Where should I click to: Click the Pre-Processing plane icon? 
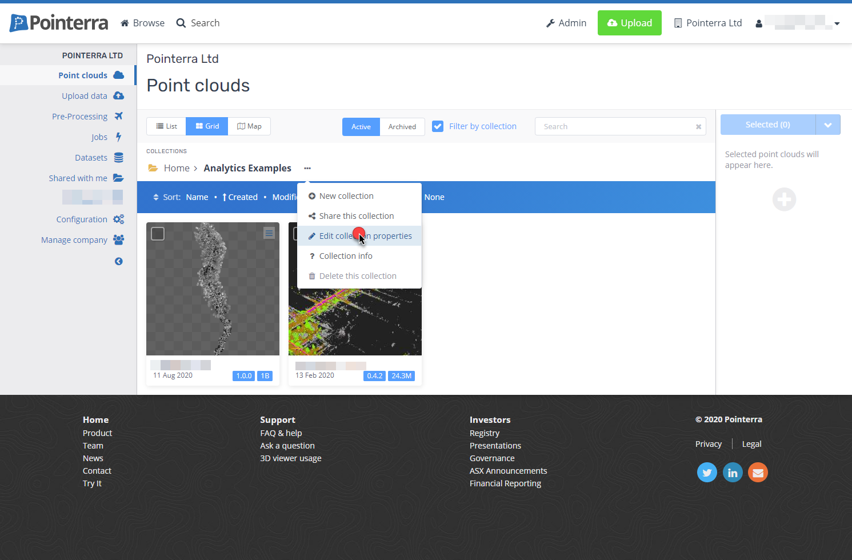pyautogui.click(x=119, y=116)
